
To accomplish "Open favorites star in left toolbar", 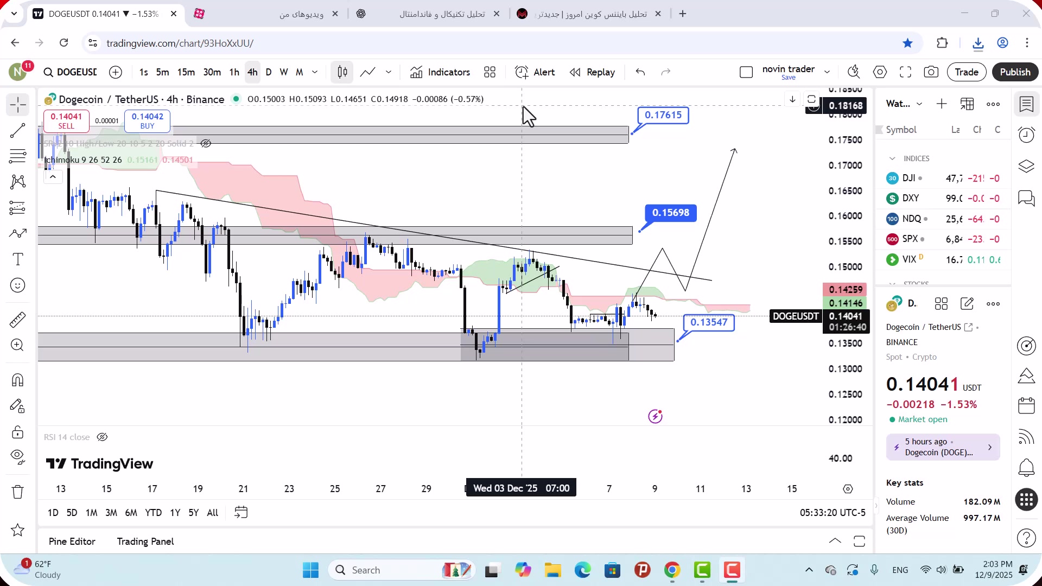I will point(18,530).
